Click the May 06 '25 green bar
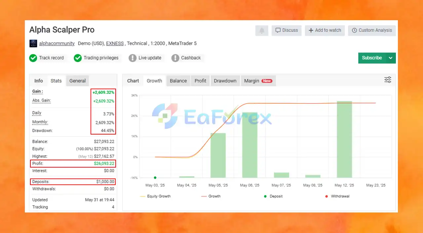 (250, 145)
